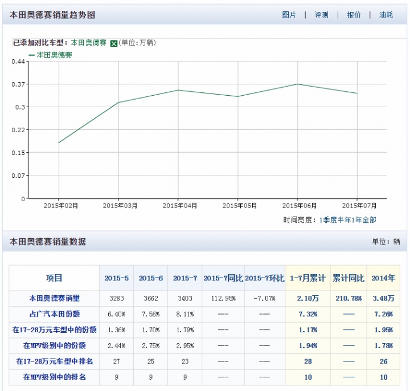Click the 2015-7 column header
The width and height of the screenshot is (410, 391).
click(x=185, y=278)
